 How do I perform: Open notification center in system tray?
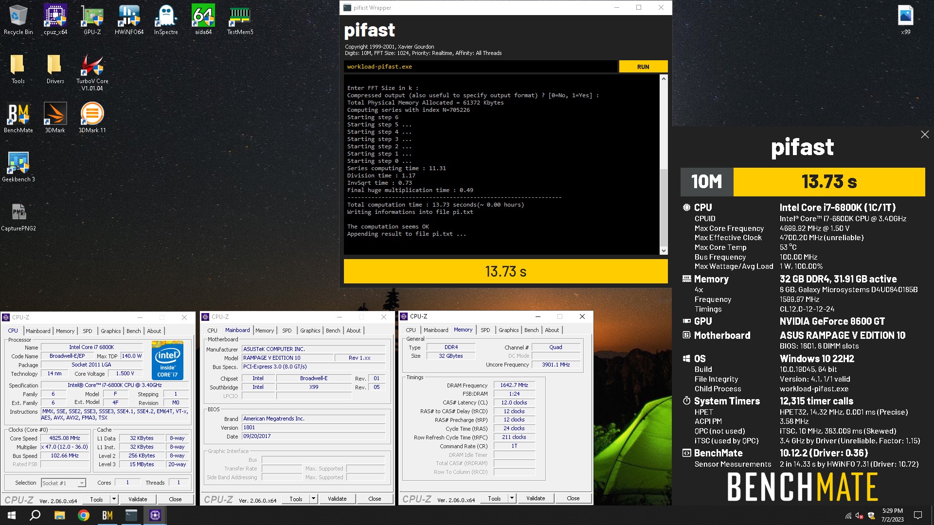point(918,515)
